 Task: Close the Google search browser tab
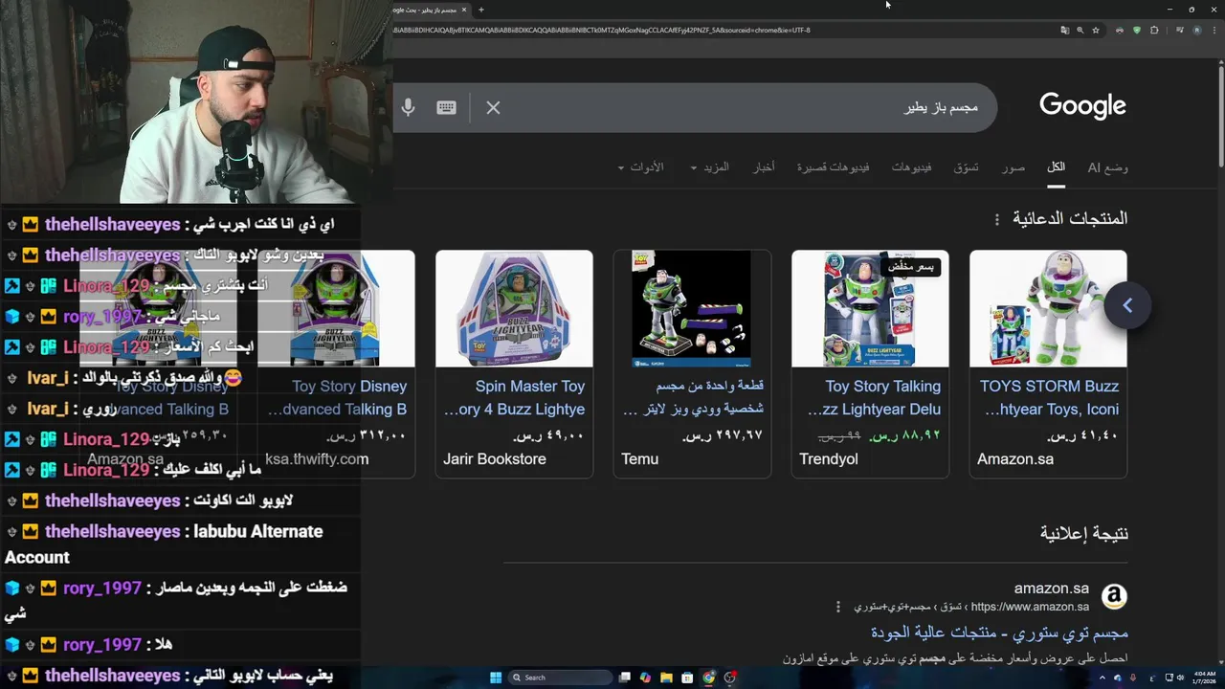pyautogui.click(x=464, y=10)
